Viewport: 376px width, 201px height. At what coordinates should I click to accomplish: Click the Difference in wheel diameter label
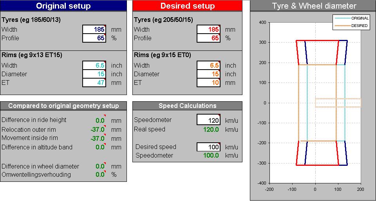click(x=40, y=166)
